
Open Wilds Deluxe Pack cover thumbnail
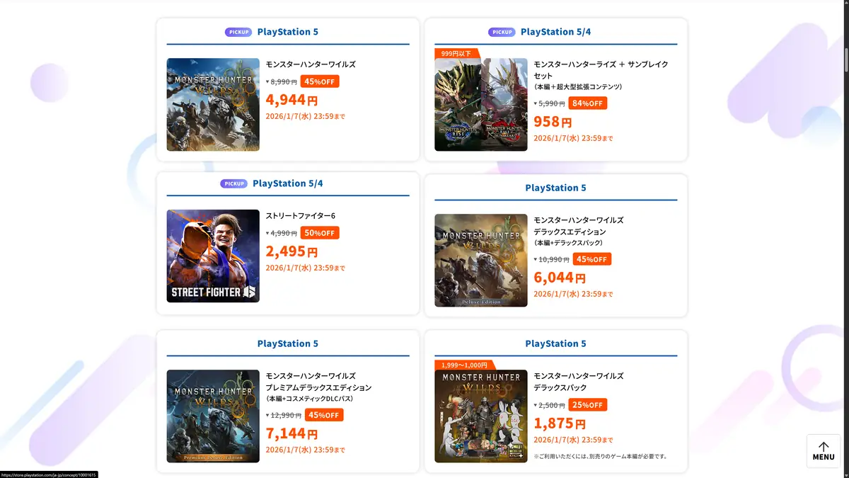(x=481, y=416)
